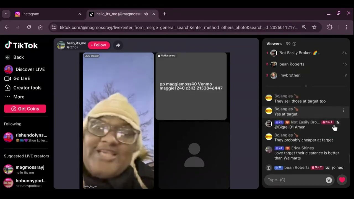Expand the viewers list chevron
The height and width of the screenshot is (199, 354).
(306, 86)
